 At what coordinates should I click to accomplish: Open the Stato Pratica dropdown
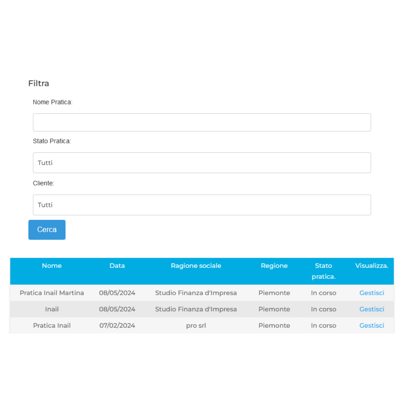(202, 163)
